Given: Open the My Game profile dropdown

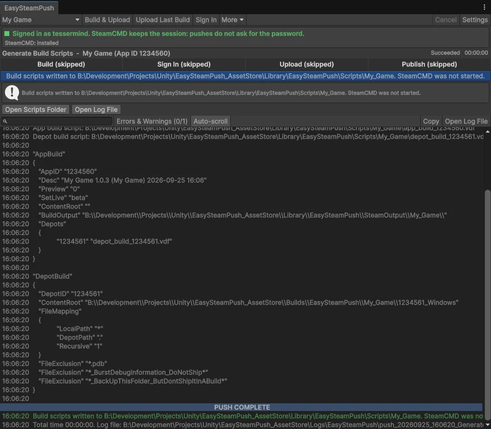Looking at the screenshot, I should (41, 20).
